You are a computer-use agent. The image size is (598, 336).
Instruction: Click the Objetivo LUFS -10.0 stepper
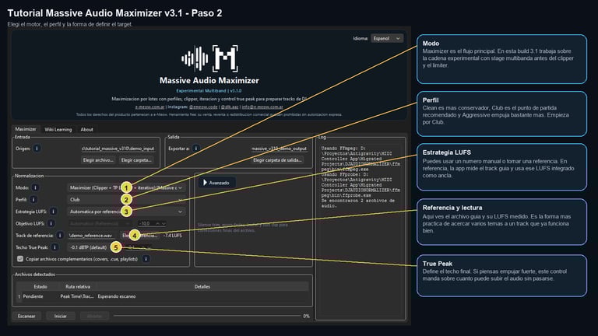point(152,223)
